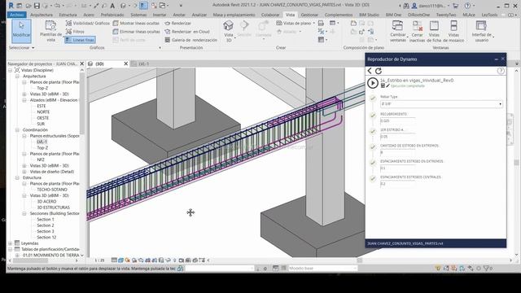Click ESPACIAMIENTO ESTRIBOS CENTRALES field
The width and height of the screenshot is (521, 293).
click(x=398, y=184)
